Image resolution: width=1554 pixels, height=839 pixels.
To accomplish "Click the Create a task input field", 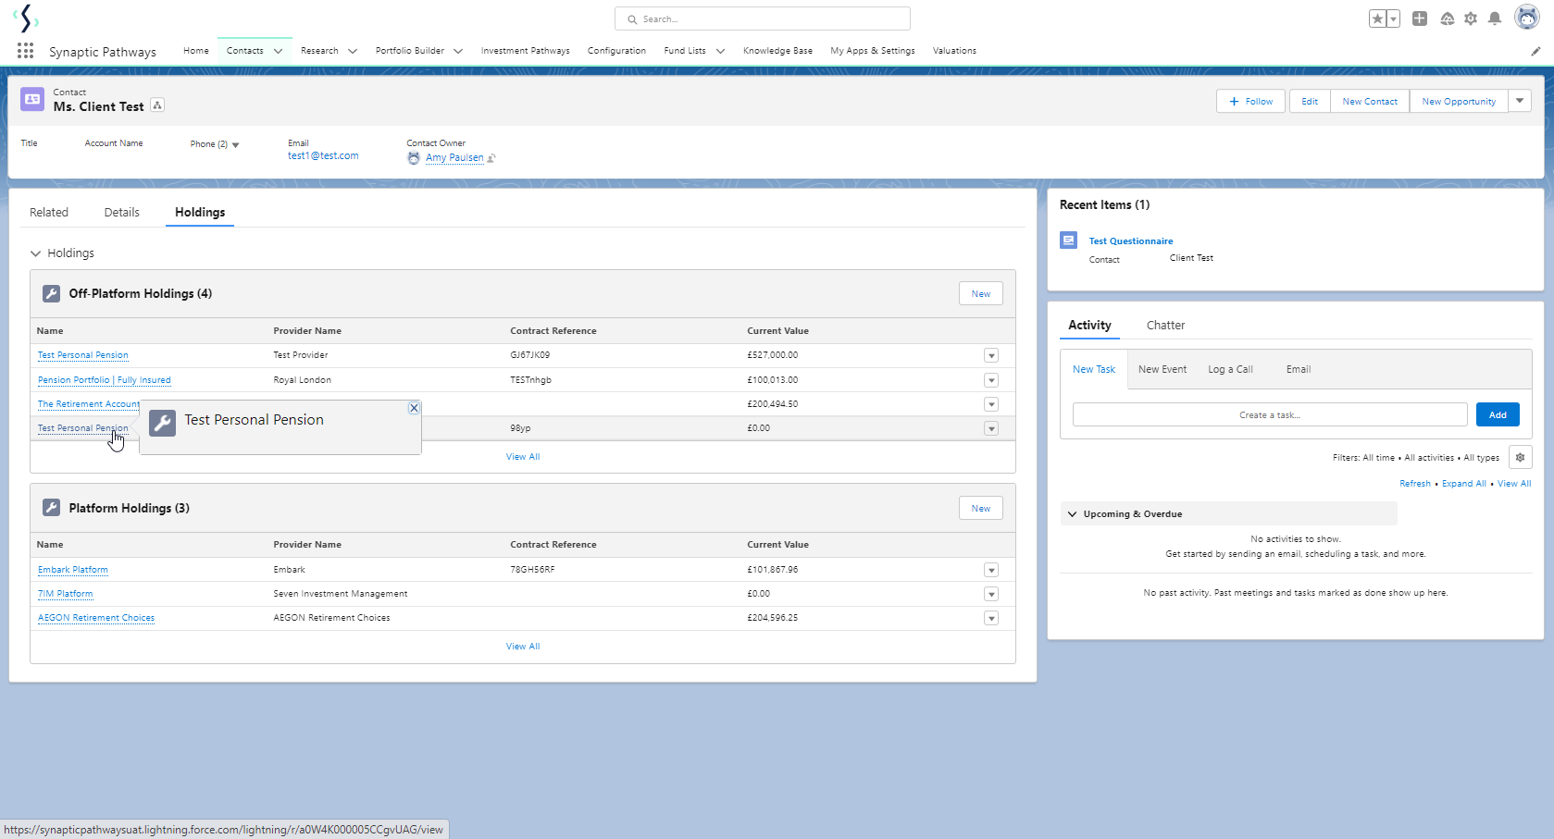I will (x=1269, y=415).
